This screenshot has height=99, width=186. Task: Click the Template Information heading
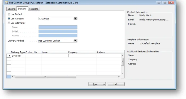click(x=138, y=39)
